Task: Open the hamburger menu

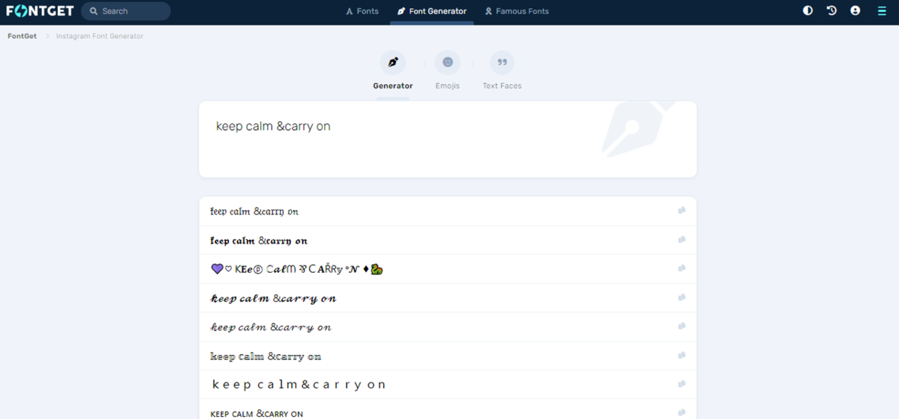Action: (882, 11)
